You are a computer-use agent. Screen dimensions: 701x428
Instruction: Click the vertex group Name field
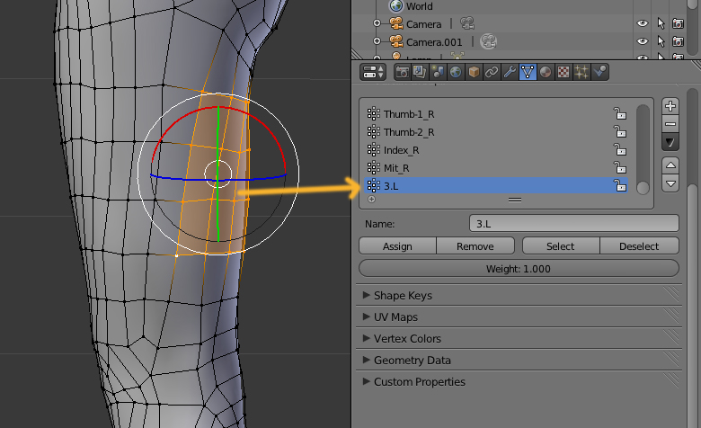click(x=573, y=223)
